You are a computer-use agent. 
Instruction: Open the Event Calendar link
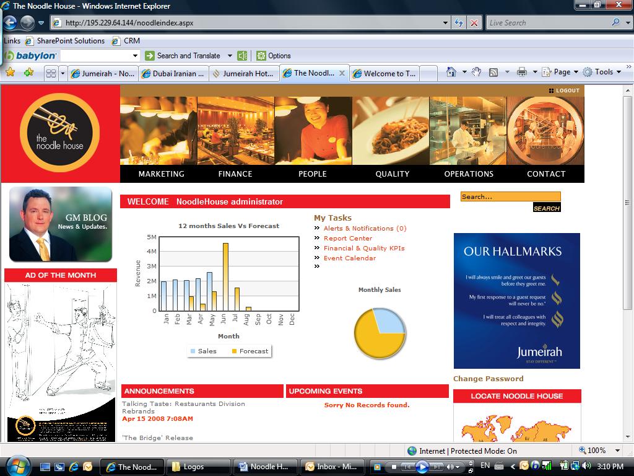point(350,258)
